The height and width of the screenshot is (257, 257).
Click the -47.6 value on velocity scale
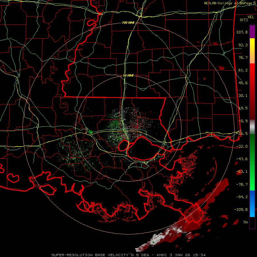[242, 159]
